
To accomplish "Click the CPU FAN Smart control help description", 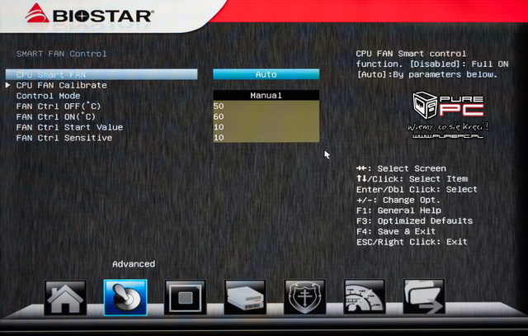I will (432, 64).
